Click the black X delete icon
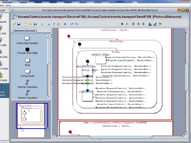Screen dimensions: 191x143 tap(65, 24)
